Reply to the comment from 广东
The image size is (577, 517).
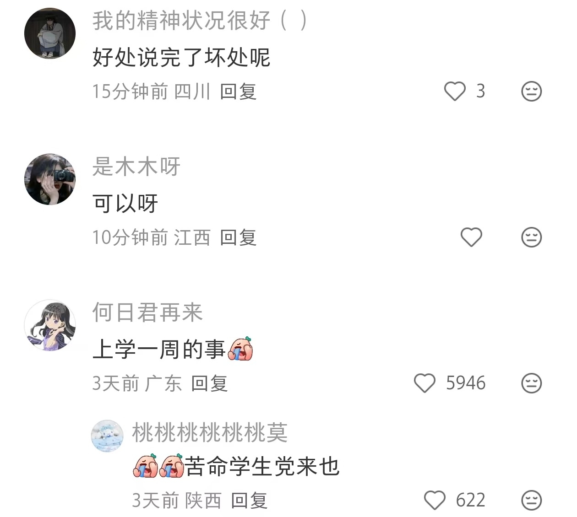tap(209, 383)
